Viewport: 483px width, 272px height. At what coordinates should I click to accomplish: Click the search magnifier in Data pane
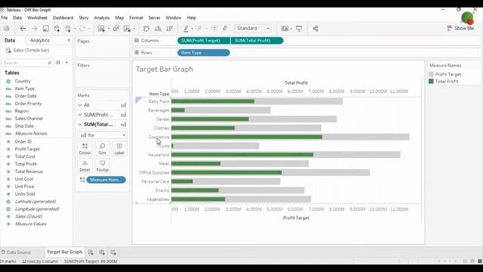50,63
